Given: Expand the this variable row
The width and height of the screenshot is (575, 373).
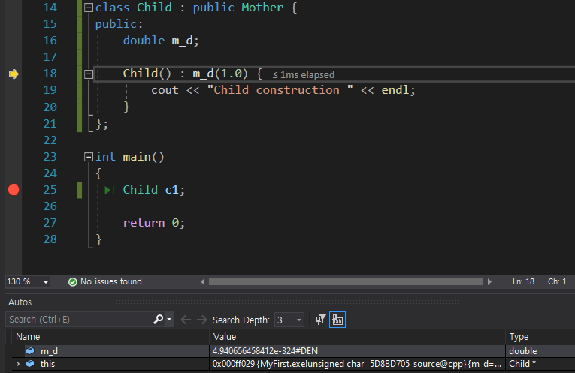Looking at the screenshot, I should [x=17, y=364].
